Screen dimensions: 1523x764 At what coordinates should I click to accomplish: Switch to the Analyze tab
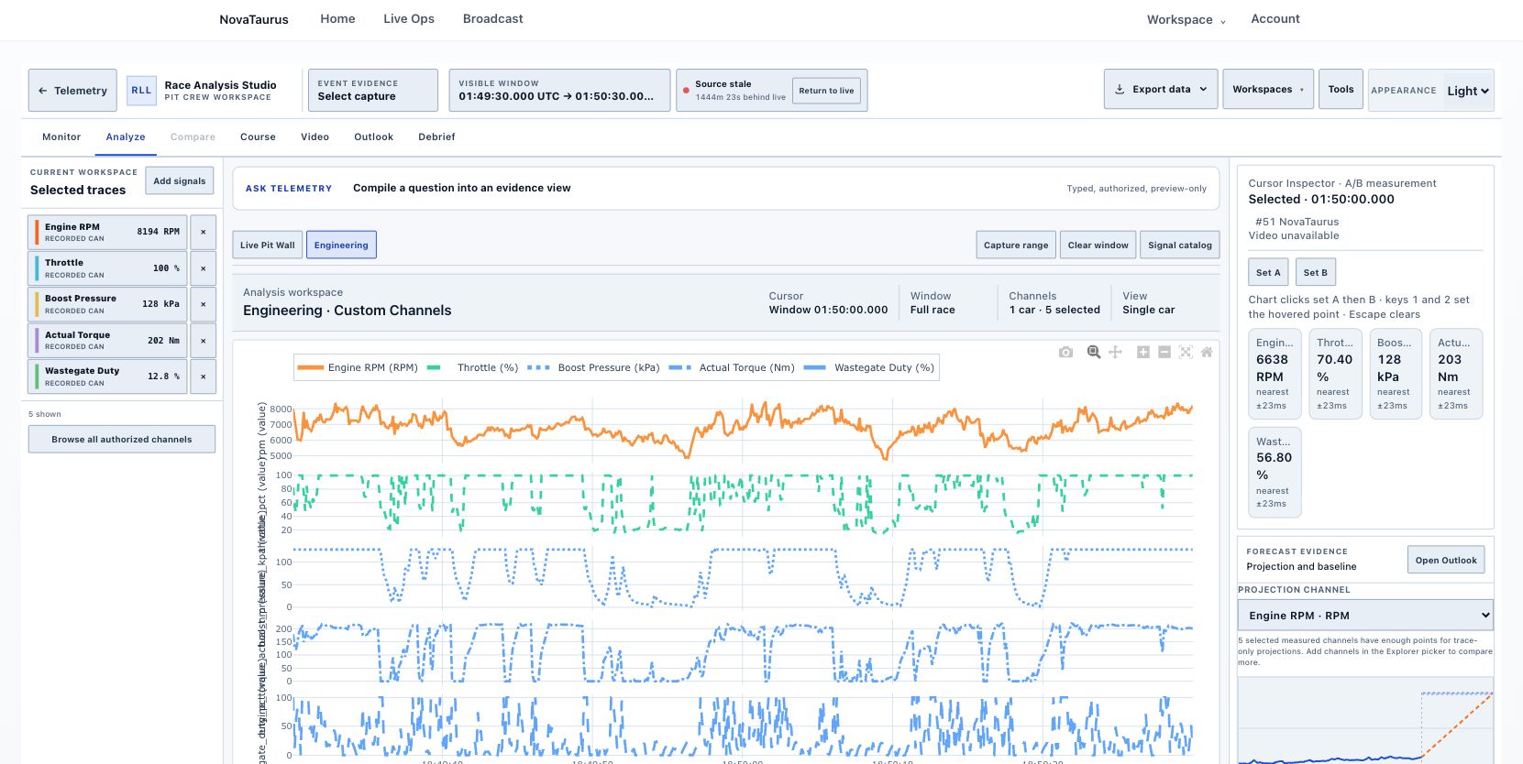(x=126, y=136)
